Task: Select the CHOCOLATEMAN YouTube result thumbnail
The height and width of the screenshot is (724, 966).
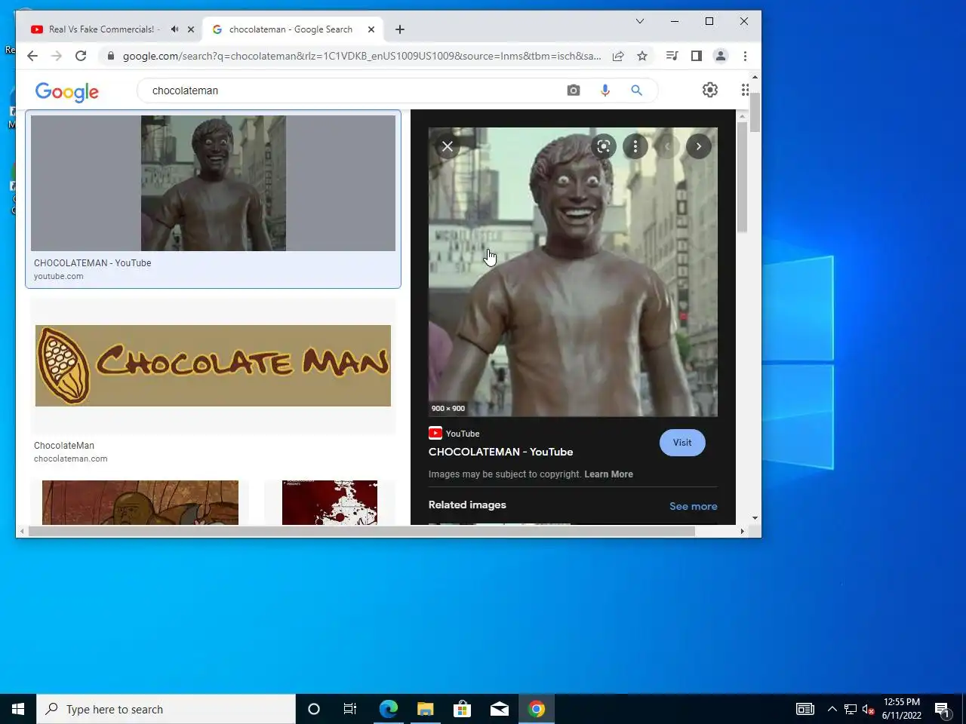Action: pyautogui.click(x=213, y=183)
